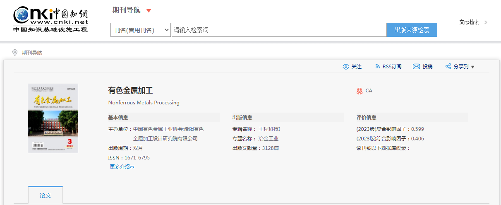Viewport: 501px width, 205px height.
Task: Click the eye icon for 关注
Action: [x=346, y=67]
